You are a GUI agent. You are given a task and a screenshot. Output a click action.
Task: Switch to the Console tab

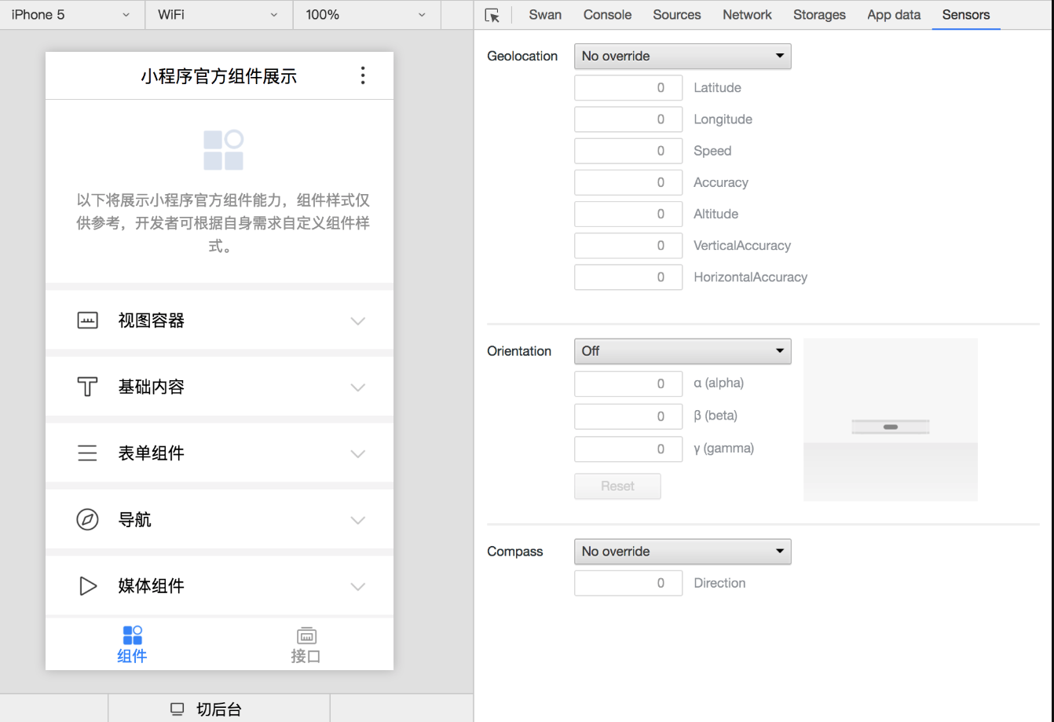point(606,14)
